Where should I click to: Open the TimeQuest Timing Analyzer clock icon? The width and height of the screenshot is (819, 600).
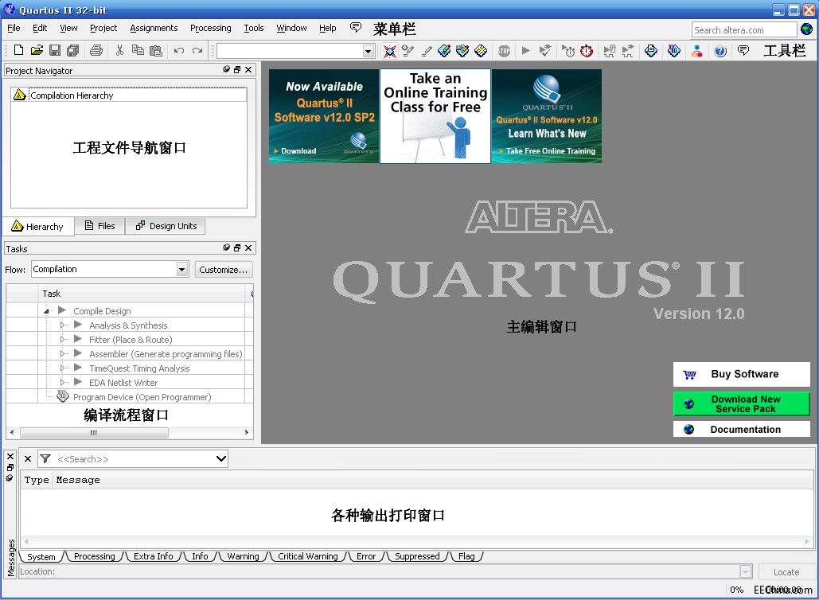587,51
